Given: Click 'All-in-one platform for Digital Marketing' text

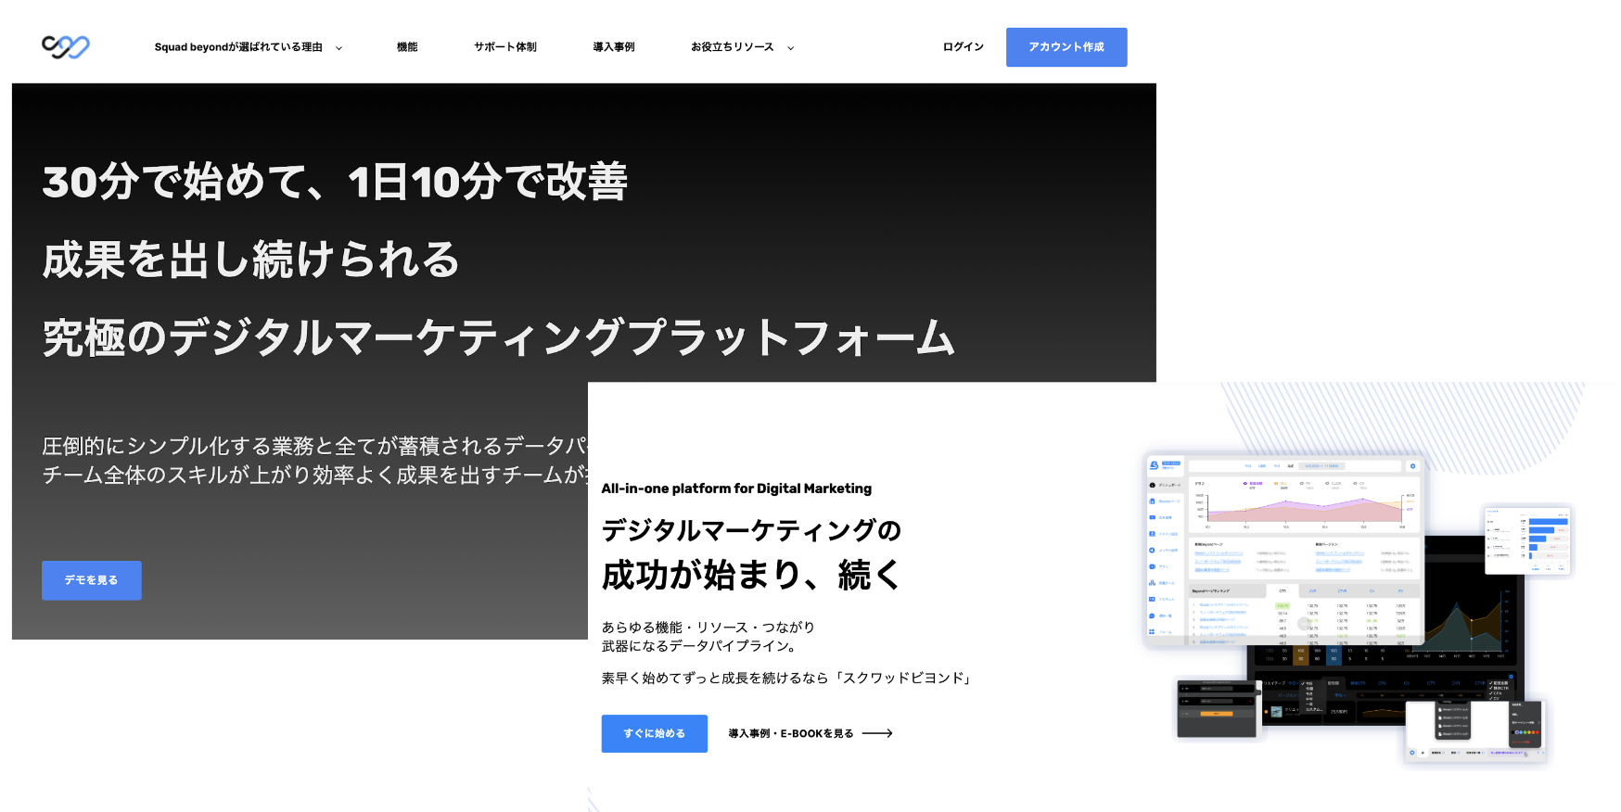Looking at the screenshot, I should [736, 488].
